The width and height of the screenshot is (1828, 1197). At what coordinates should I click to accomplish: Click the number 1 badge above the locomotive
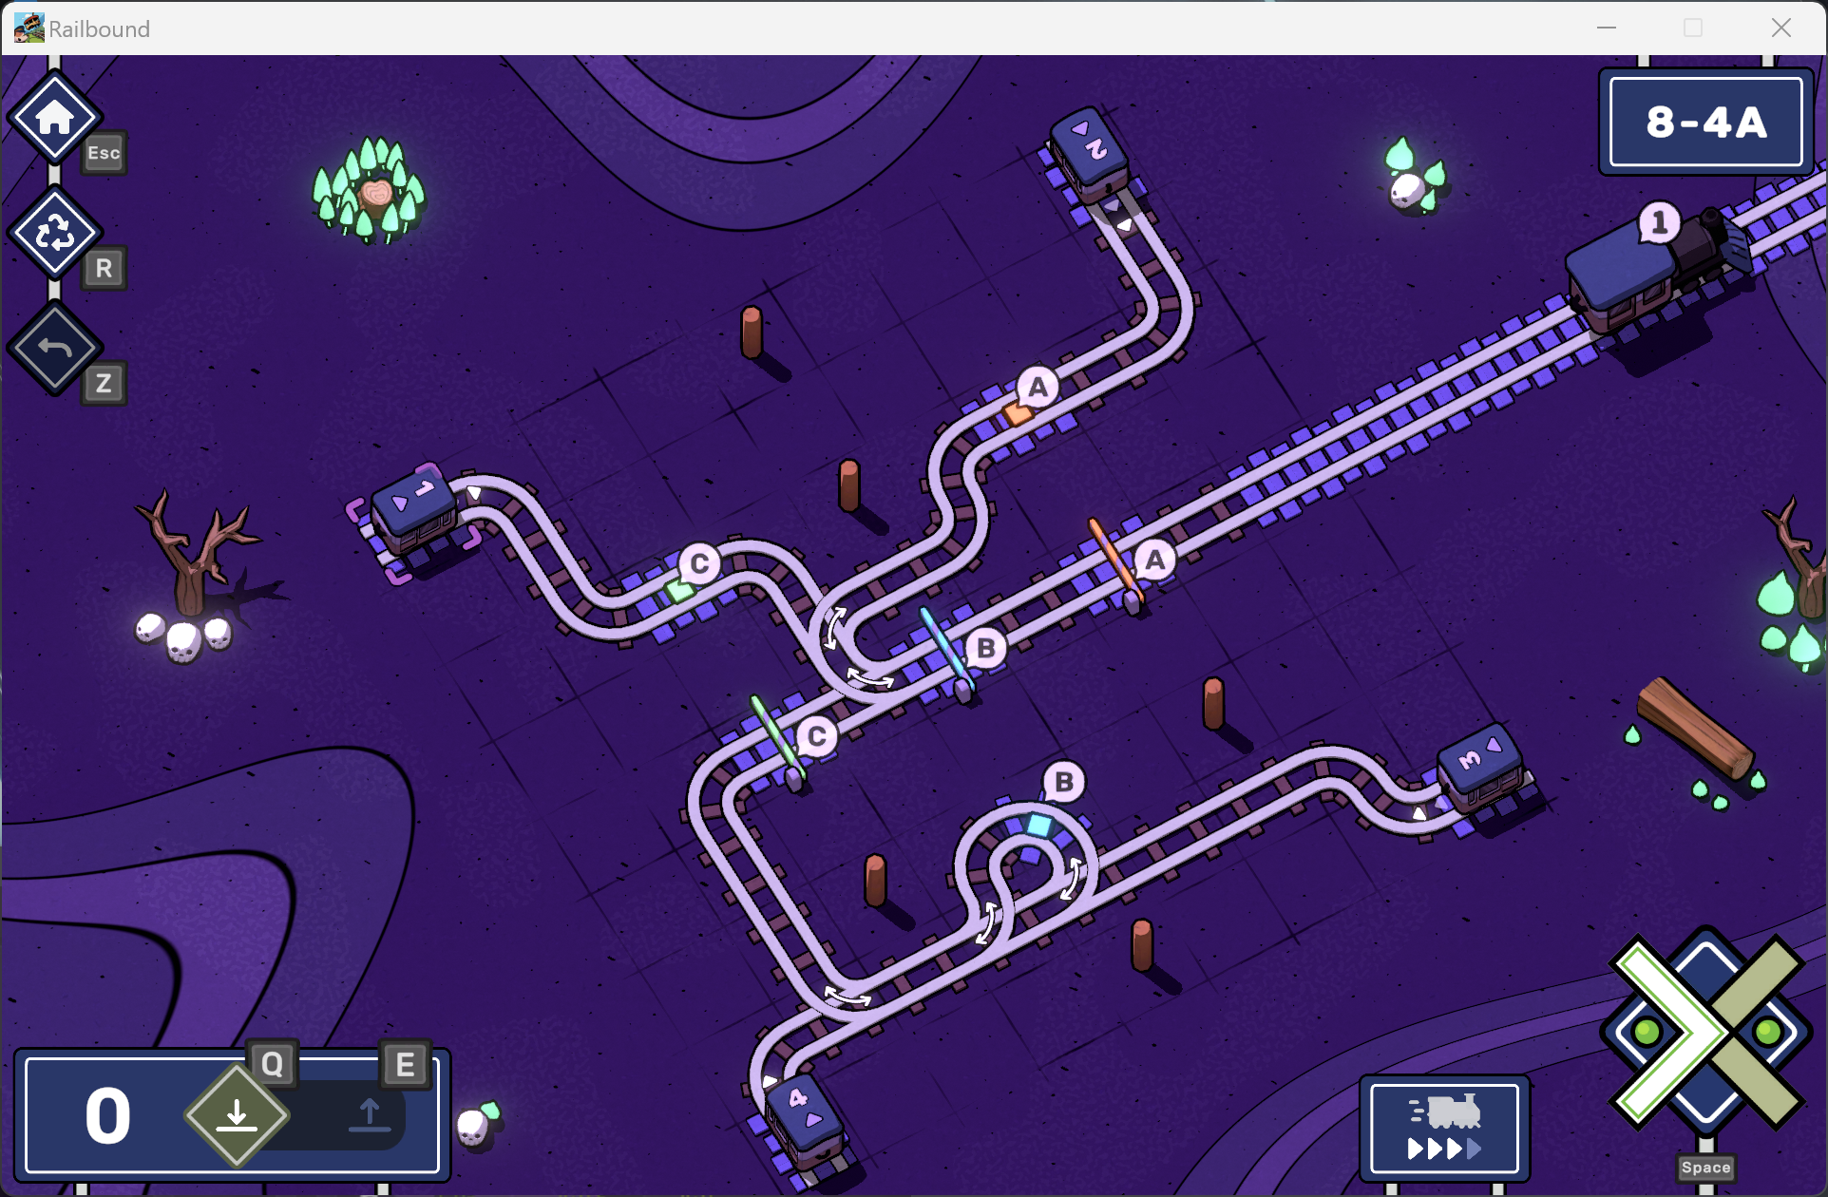tap(1659, 222)
